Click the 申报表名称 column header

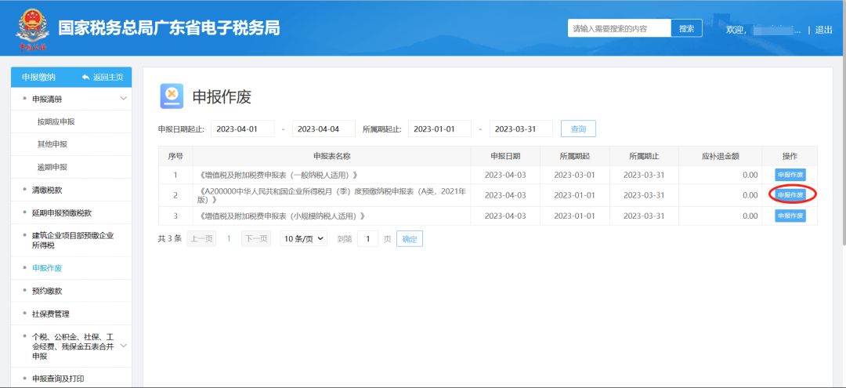(332, 156)
